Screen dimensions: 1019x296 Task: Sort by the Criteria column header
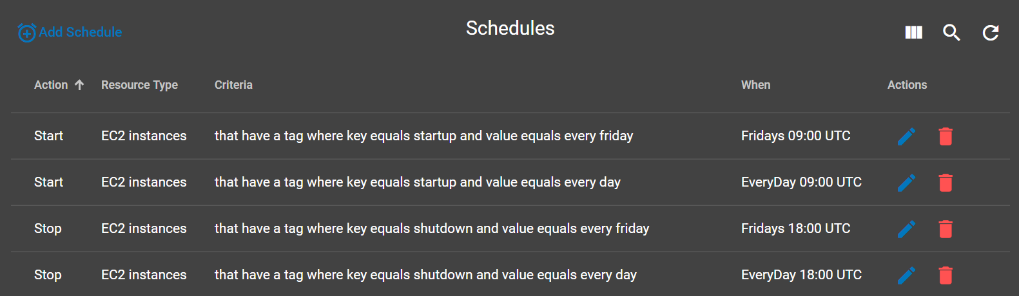coord(233,85)
